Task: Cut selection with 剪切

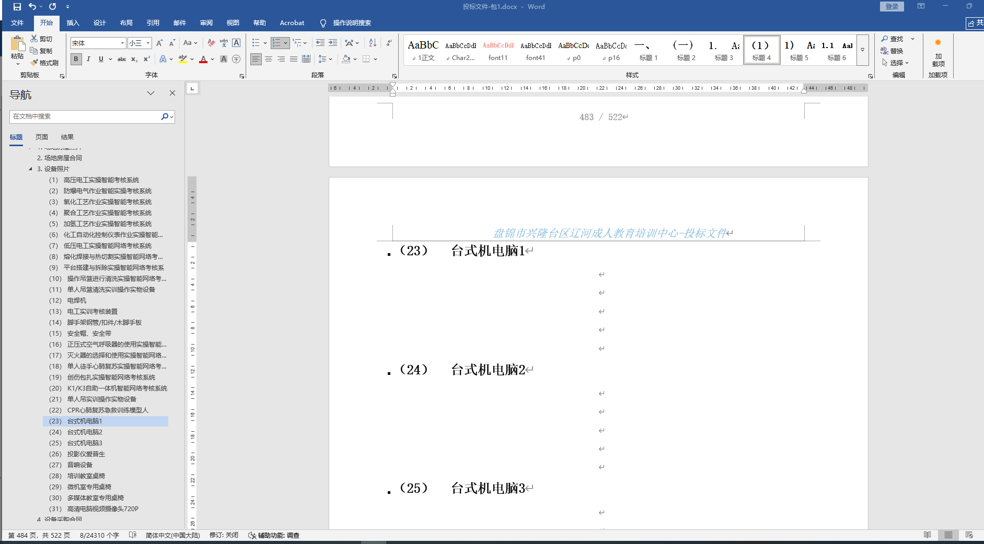Action: coord(41,39)
